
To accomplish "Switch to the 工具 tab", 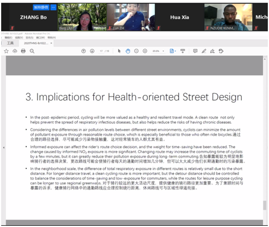I will pos(10,43).
